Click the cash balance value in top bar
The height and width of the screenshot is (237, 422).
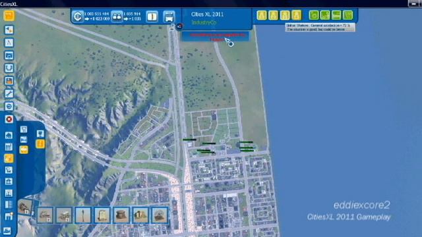pos(97,14)
